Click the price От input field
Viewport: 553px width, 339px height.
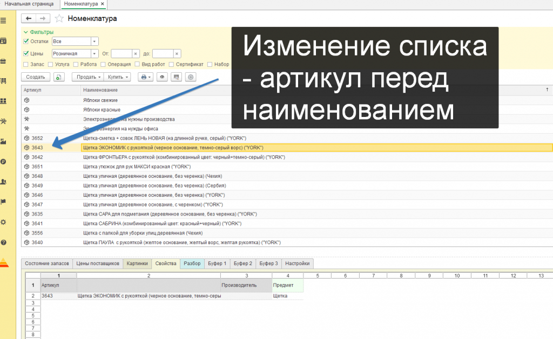pyautogui.click(x=122, y=53)
